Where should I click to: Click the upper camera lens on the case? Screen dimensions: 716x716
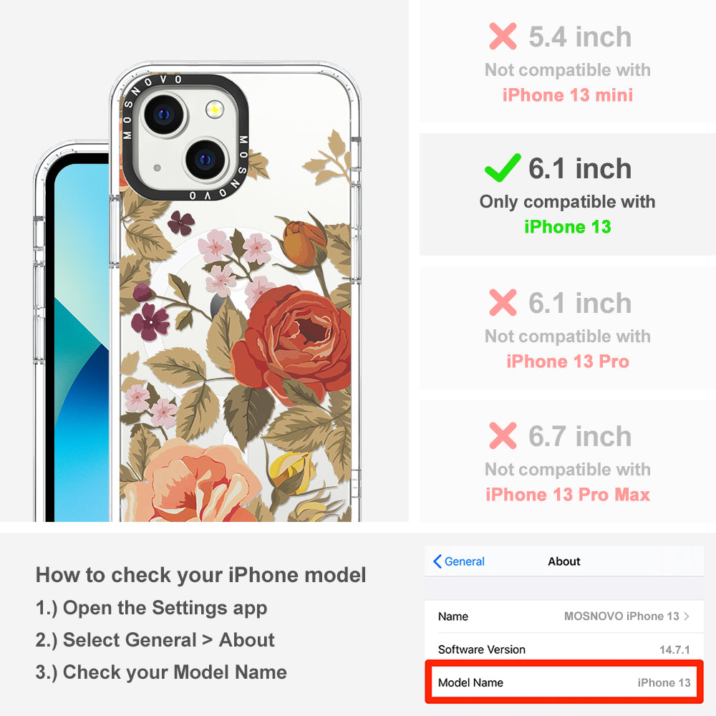(x=165, y=114)
